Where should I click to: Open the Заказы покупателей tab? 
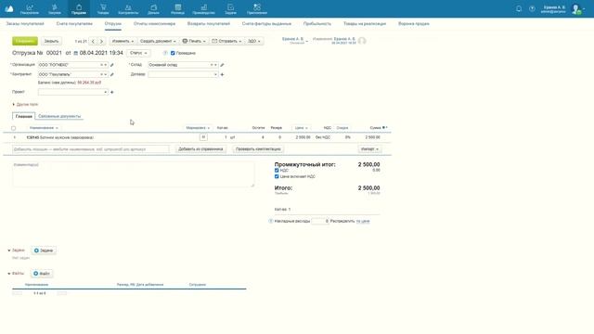[25, 23]
